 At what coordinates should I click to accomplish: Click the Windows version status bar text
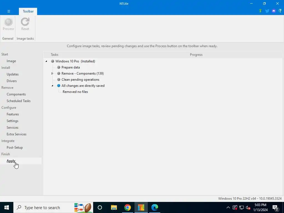(250, 199)
